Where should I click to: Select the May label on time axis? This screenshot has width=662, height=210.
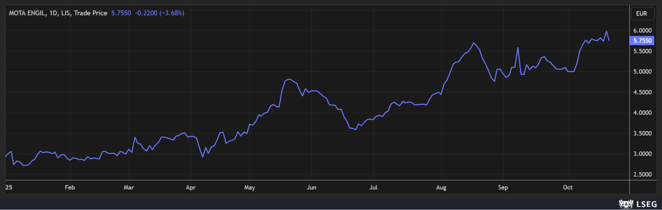[x=250, y=187]
